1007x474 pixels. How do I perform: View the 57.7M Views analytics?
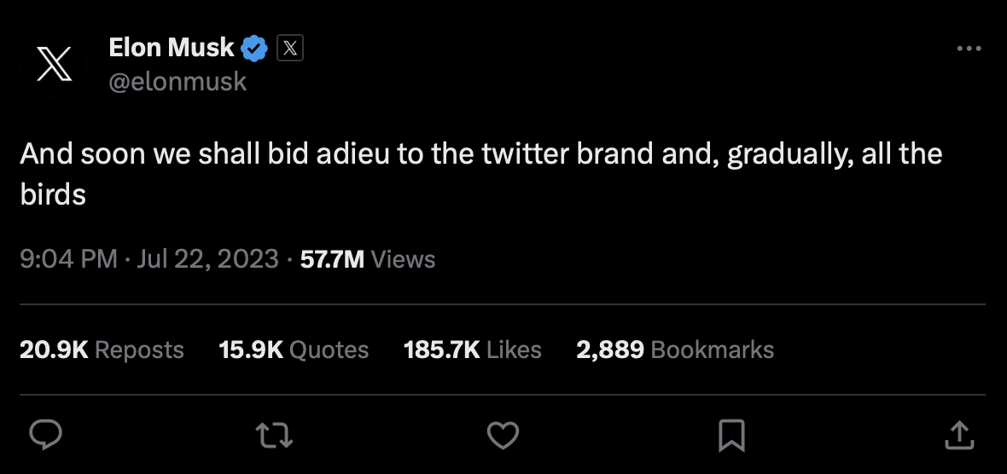367,259
